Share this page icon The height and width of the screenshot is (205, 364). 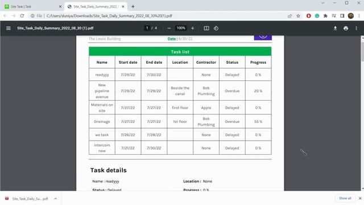[x=289, y=16]
